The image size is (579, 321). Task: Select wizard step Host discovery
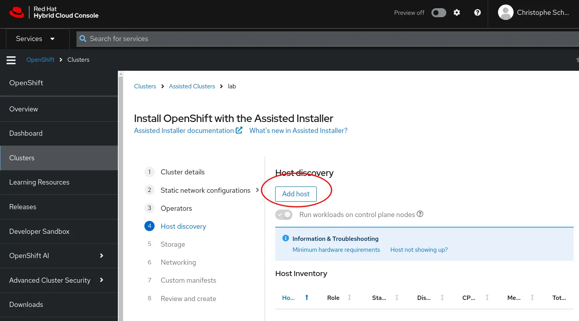[183, 226]
